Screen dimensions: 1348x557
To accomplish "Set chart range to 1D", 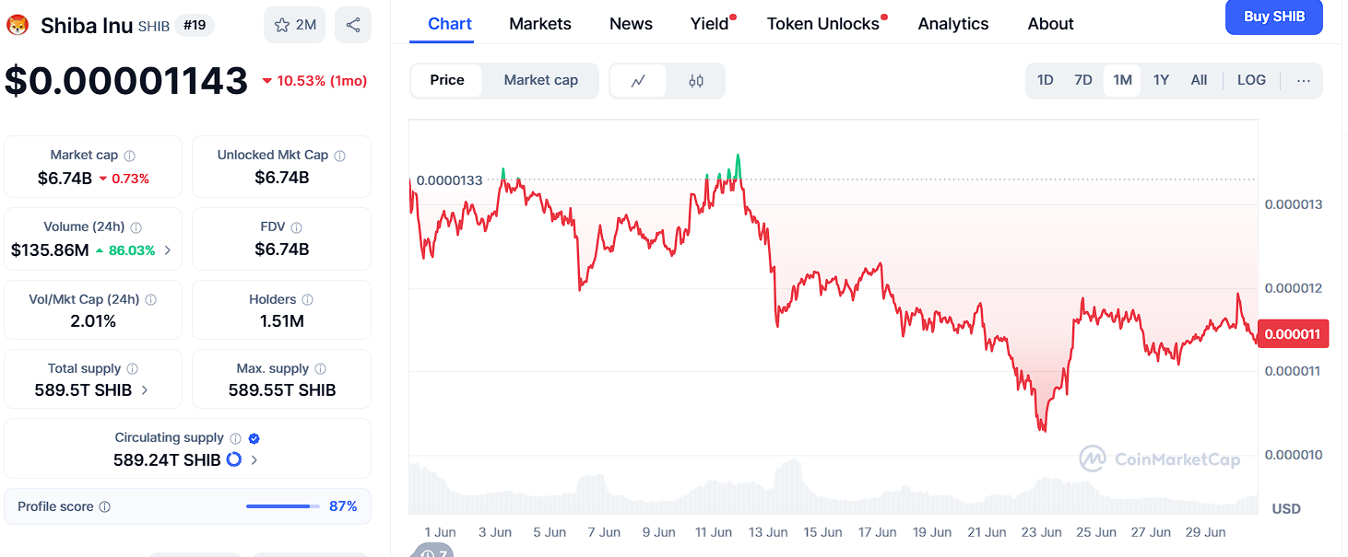I will point(1045,80).
